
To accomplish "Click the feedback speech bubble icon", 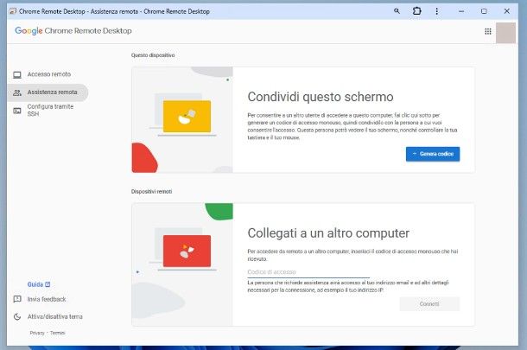I will [17, 299].
